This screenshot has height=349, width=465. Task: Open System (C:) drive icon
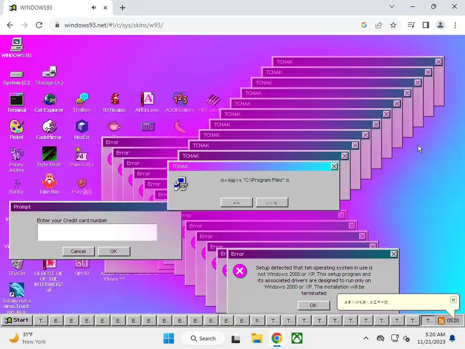tap(16, 77)
